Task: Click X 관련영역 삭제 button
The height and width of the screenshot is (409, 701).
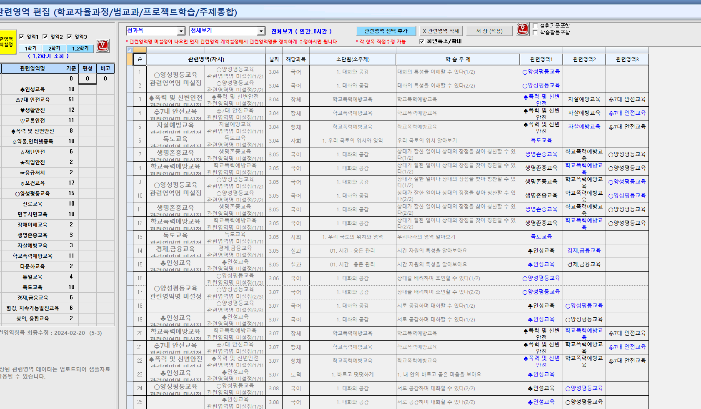Action: (441, 31)
